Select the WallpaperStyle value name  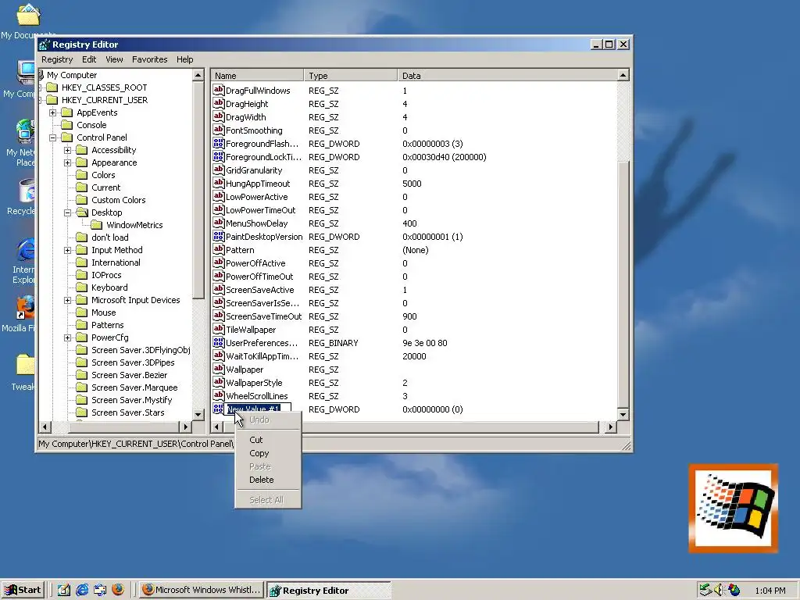[x=254, y=383]
